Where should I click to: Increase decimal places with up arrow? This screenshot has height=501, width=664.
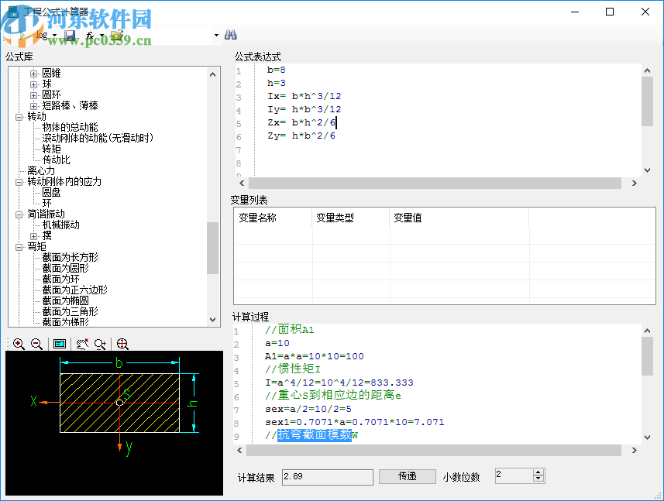pos(538,472)
